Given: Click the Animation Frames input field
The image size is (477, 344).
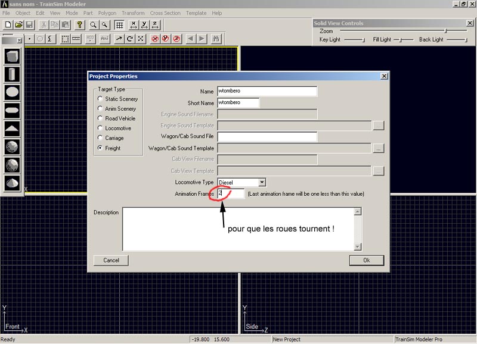Looking at the screenshot, I should 231,194.
